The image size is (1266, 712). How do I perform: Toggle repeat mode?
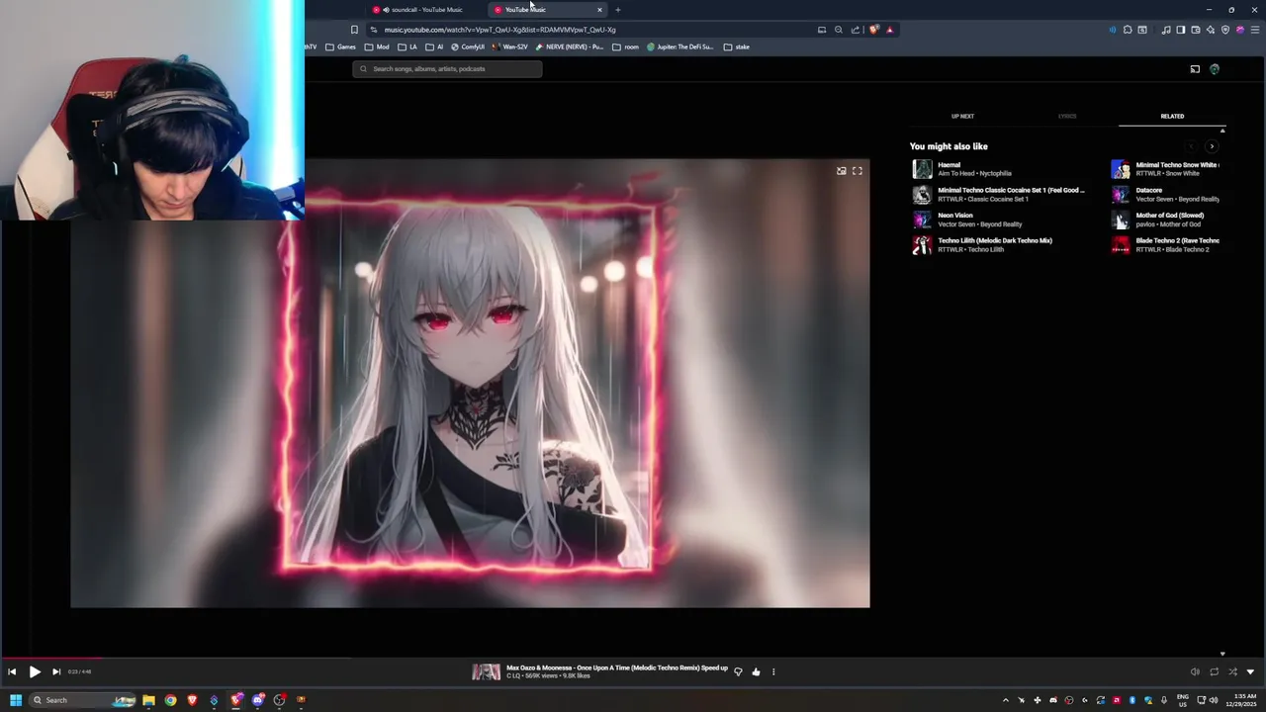tap(1214, 671)
